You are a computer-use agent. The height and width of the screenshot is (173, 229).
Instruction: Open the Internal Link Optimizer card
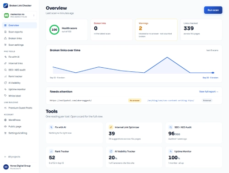[x=134, y=133]
